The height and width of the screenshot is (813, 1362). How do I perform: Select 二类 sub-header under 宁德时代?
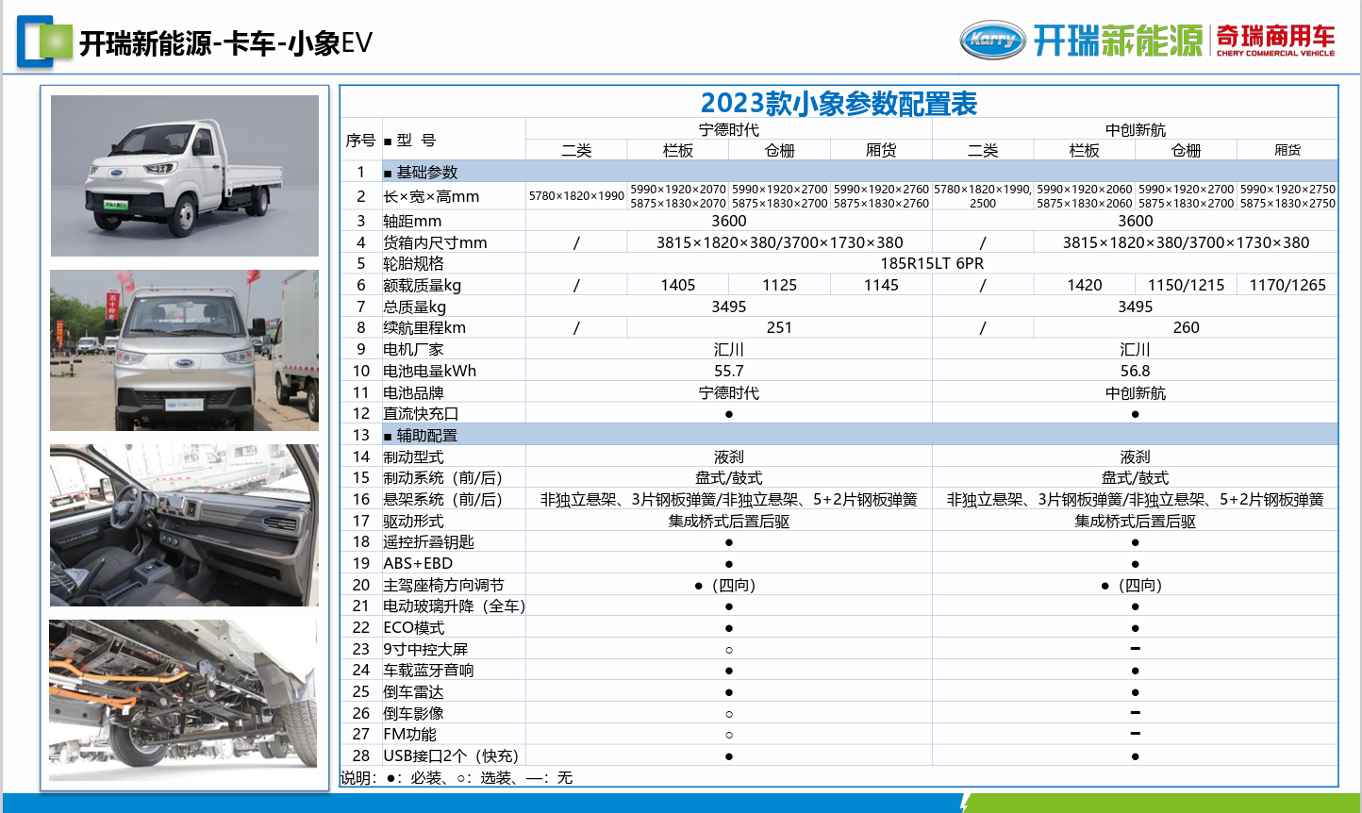coord(576,150)
